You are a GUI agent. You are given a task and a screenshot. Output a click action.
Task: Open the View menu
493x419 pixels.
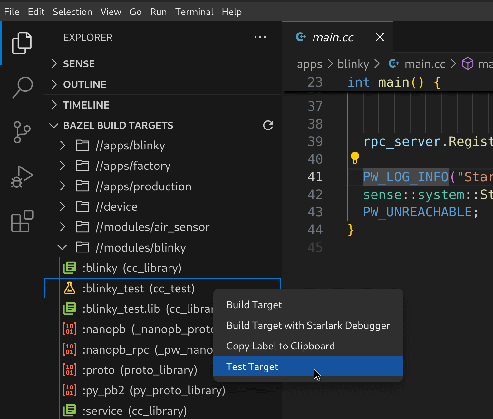click(x=111, y=12)
